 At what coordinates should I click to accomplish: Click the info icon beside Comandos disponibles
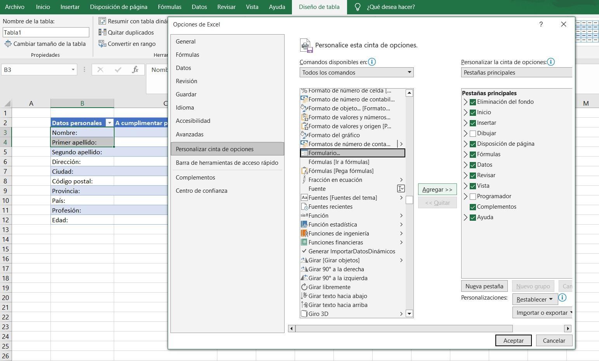[x=372, y=62]
